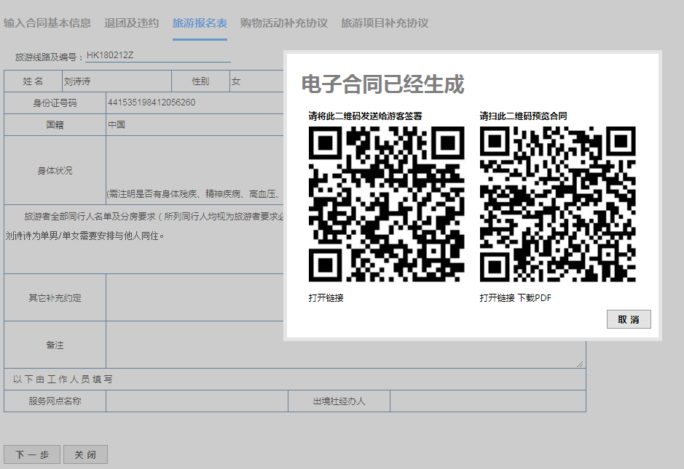Click the 下一步 button
684x469 pixels.
32,454
